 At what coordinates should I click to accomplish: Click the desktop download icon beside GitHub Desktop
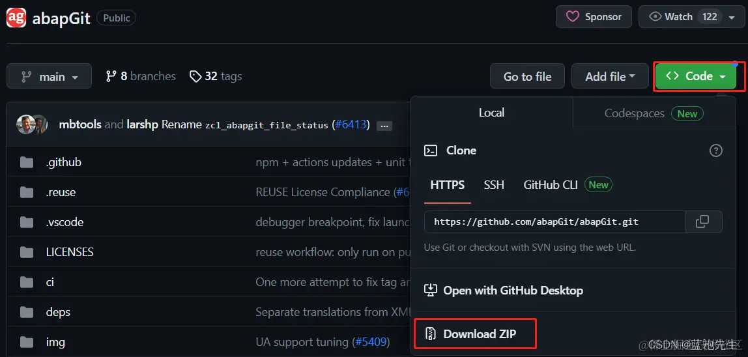(x=430, y=290)
